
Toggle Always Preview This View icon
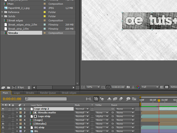point(83,87)
